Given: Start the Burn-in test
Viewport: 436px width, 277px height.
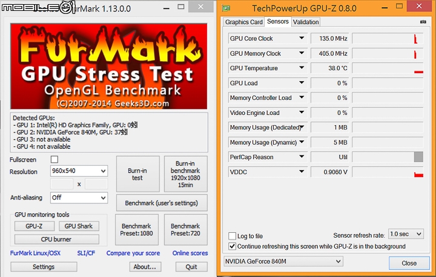Looking at the screenshot, I should tap(137, 174).
